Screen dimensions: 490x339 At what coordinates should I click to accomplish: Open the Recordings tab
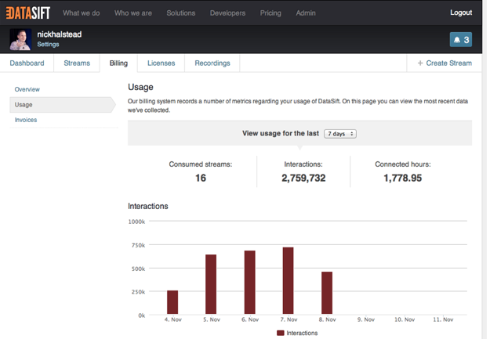tap(212, 63)
